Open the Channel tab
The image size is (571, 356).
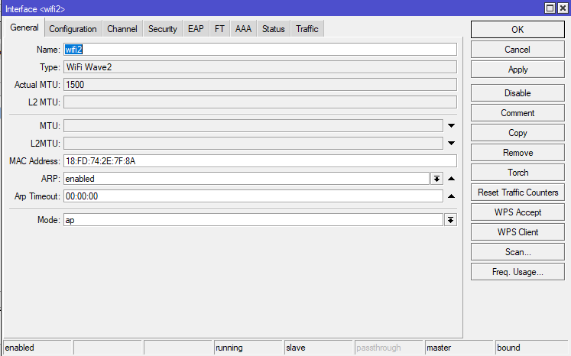point(122,29)
